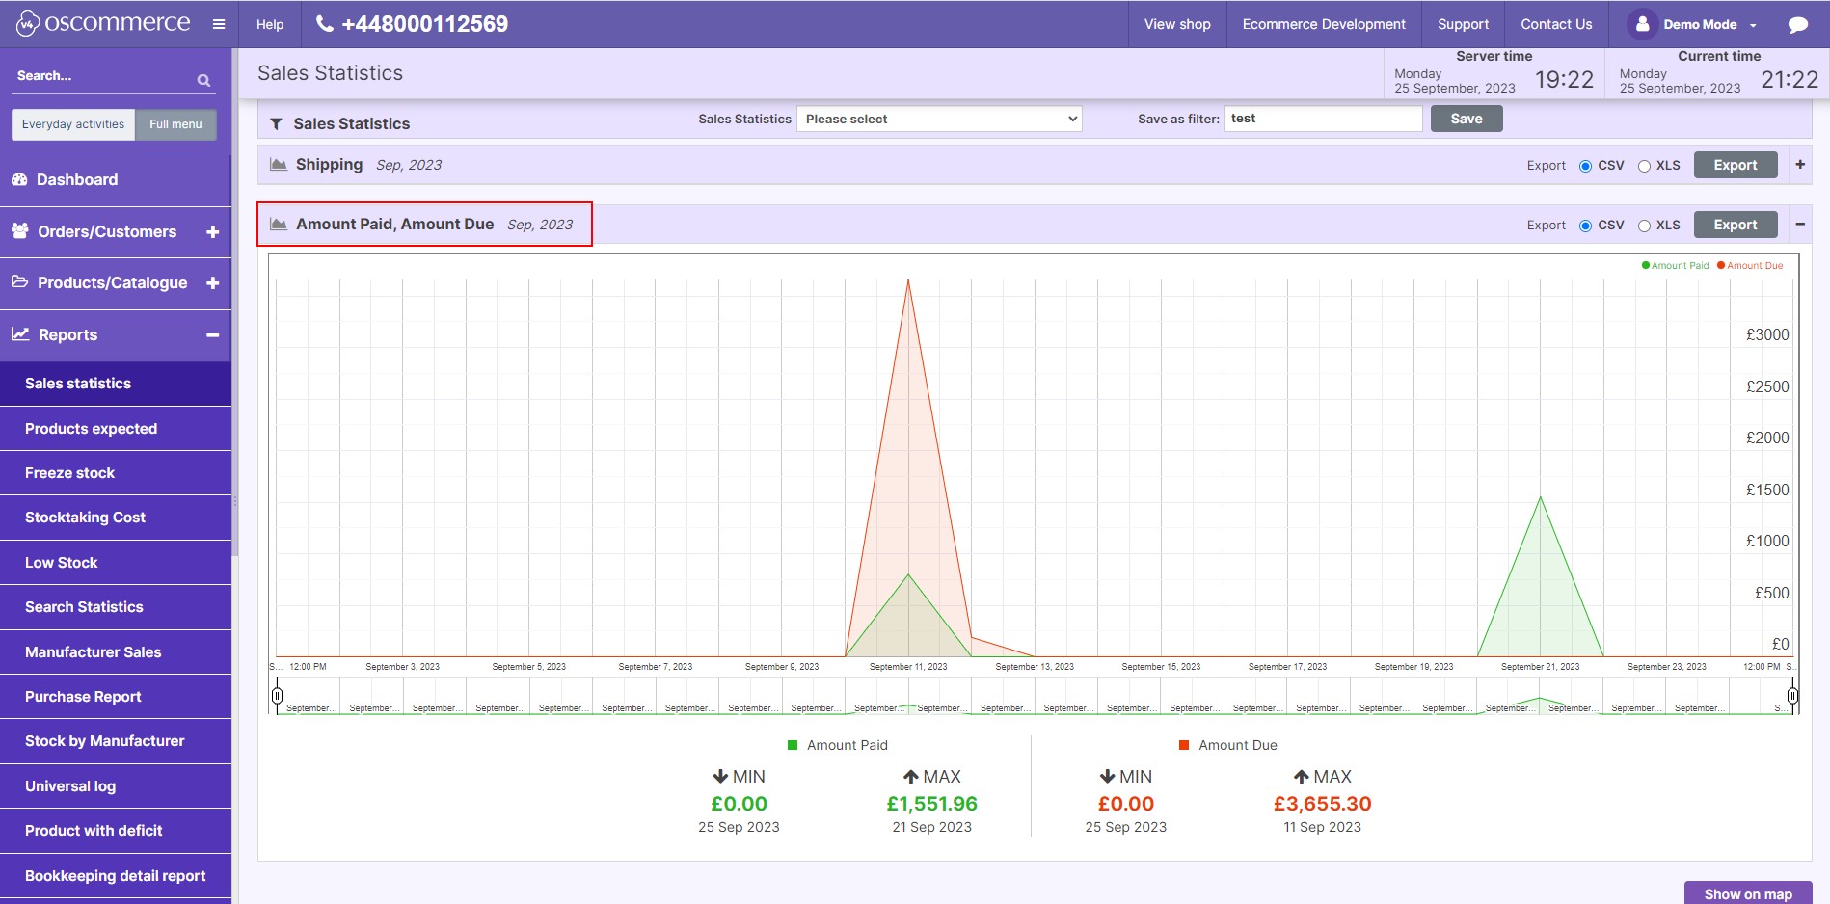Click right range handle of chart scrollbar
Viewport: 1830px width, 904px height.
pos(1792,695)
